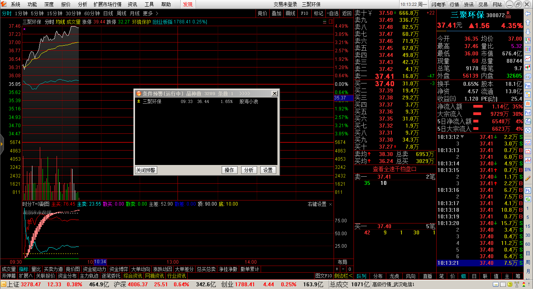Click 查看全速千档盘口 link

394,169
